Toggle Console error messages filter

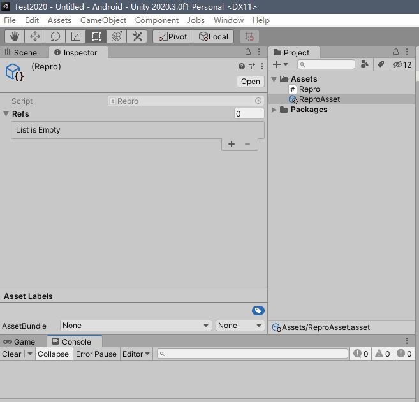pos(404,354)
